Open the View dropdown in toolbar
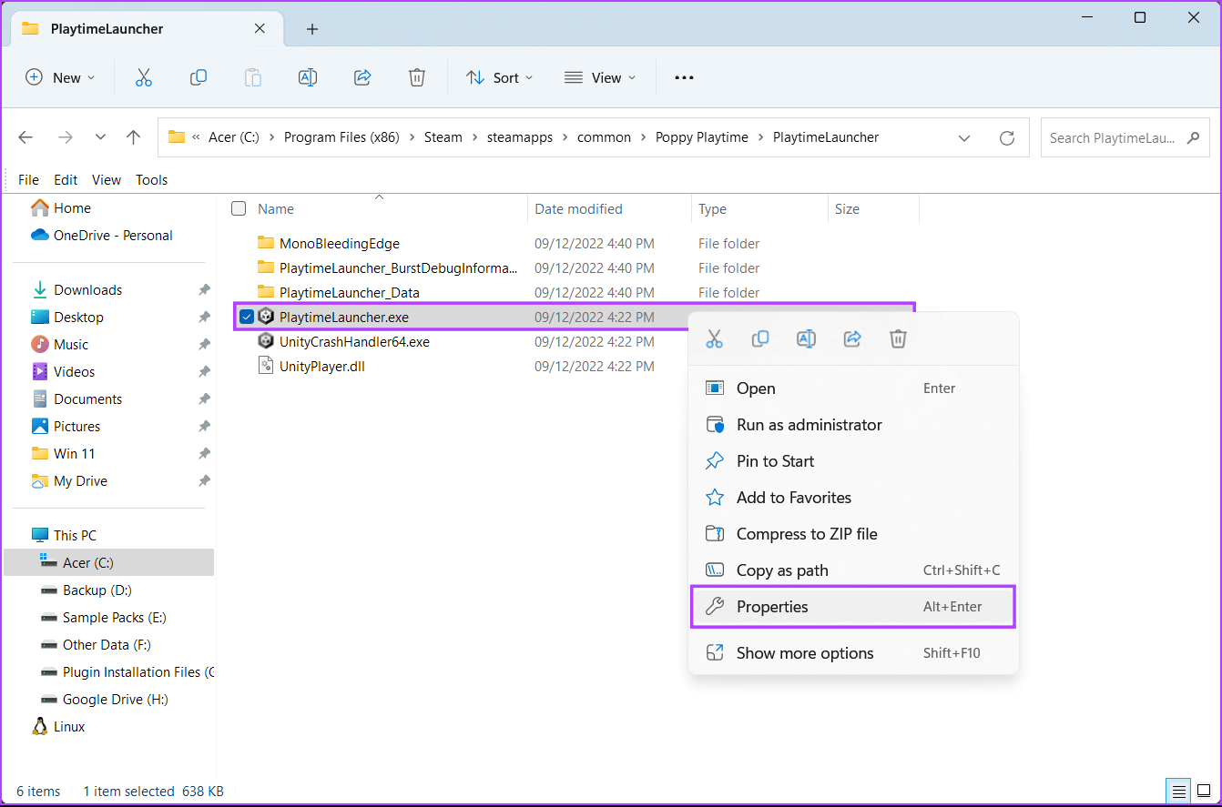 click(x=600, y=77)
